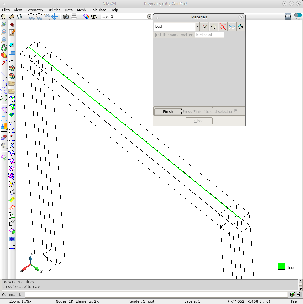Select the Pan view arrows tool

[55, 17]
